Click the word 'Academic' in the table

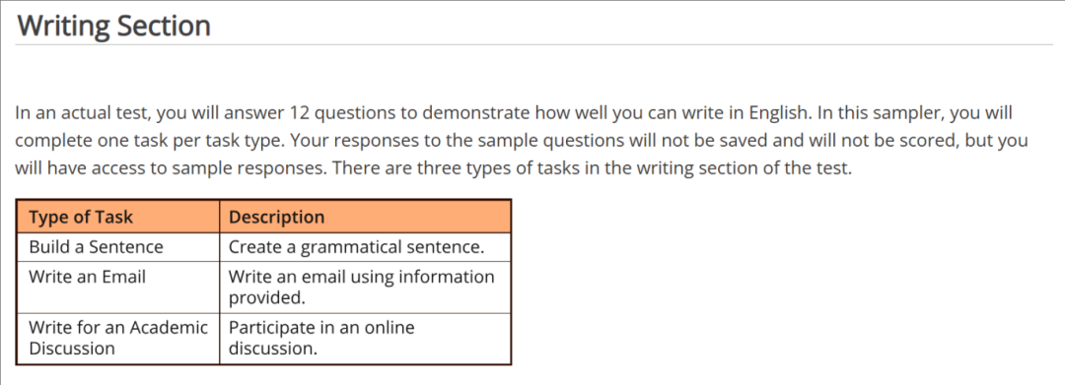169,327
